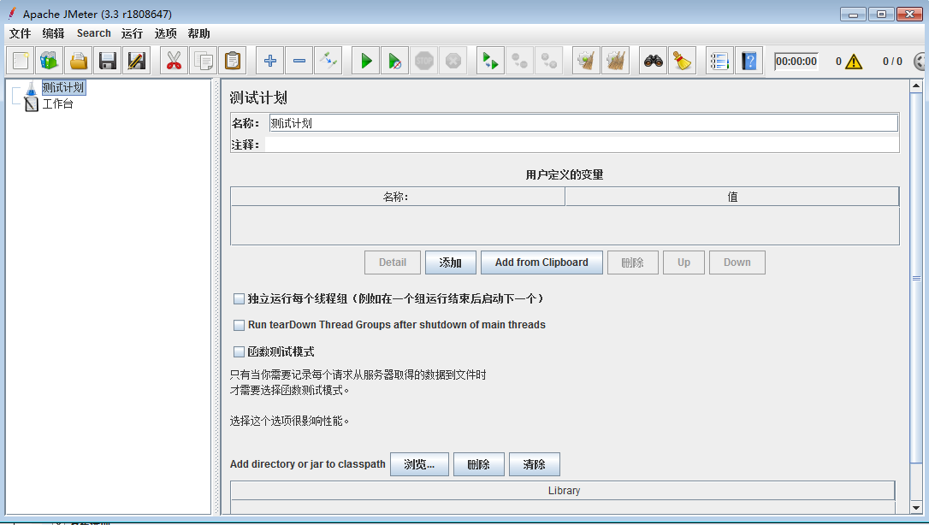The image size is (929, 525).
Task: Reset search with yellow broom icon
Action: coord(683,61)
